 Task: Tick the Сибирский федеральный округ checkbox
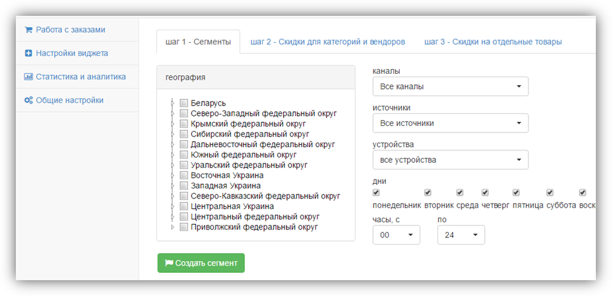183,134
